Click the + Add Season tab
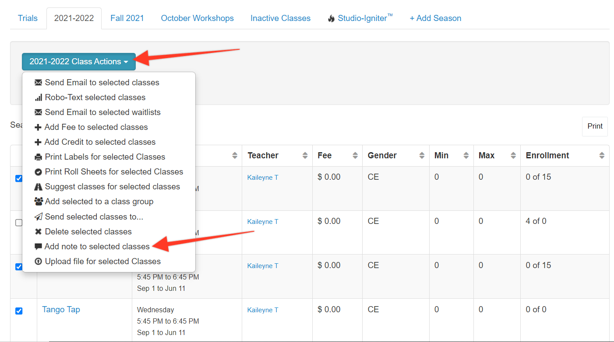The image size is (614, 342). coord(435,18)
